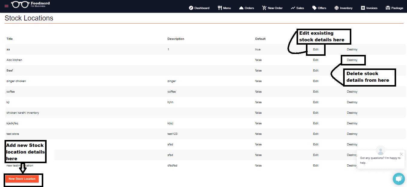Destroy the 'chicken karahi inventory' location
The height and width of the screenshot is (187, 407).
pyautogui.click(x=352, y=113)
